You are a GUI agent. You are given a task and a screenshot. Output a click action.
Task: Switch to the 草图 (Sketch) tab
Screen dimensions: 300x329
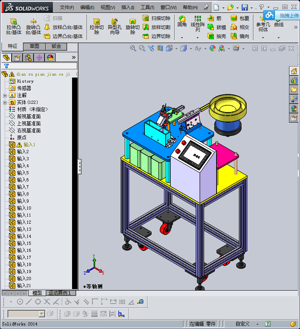(x=34, y=46)
